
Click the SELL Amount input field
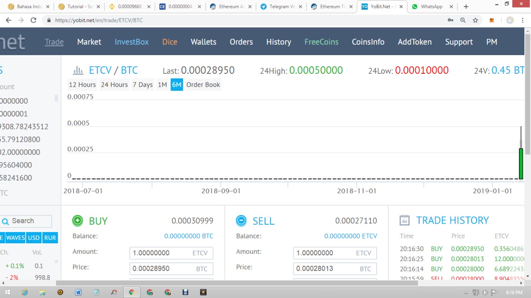click(335, 253)
